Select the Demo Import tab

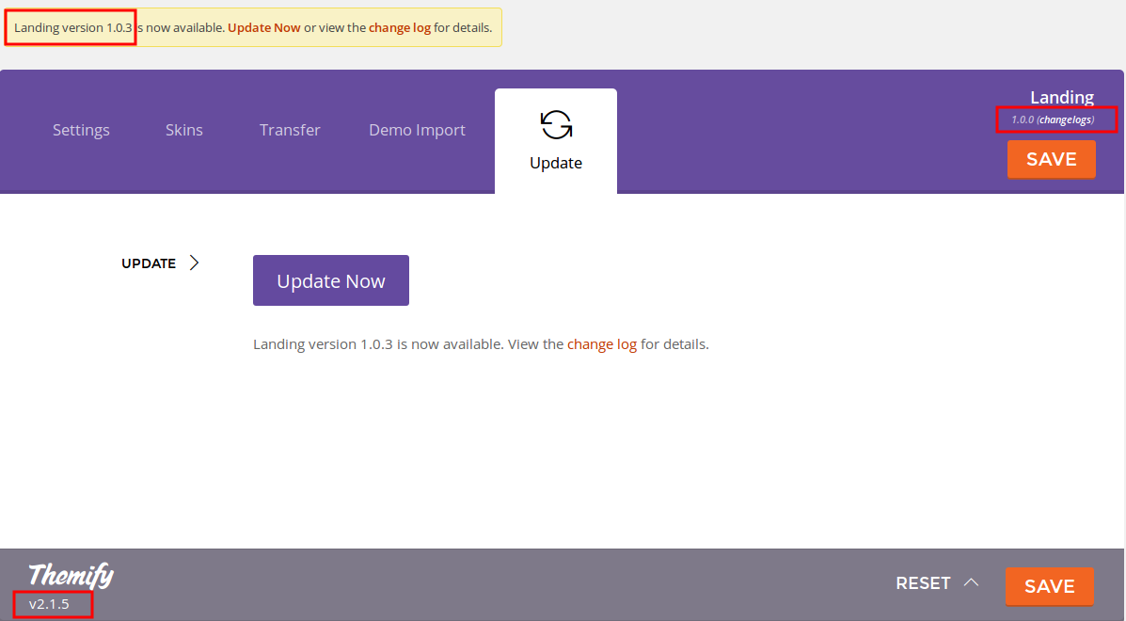point(417,130)
